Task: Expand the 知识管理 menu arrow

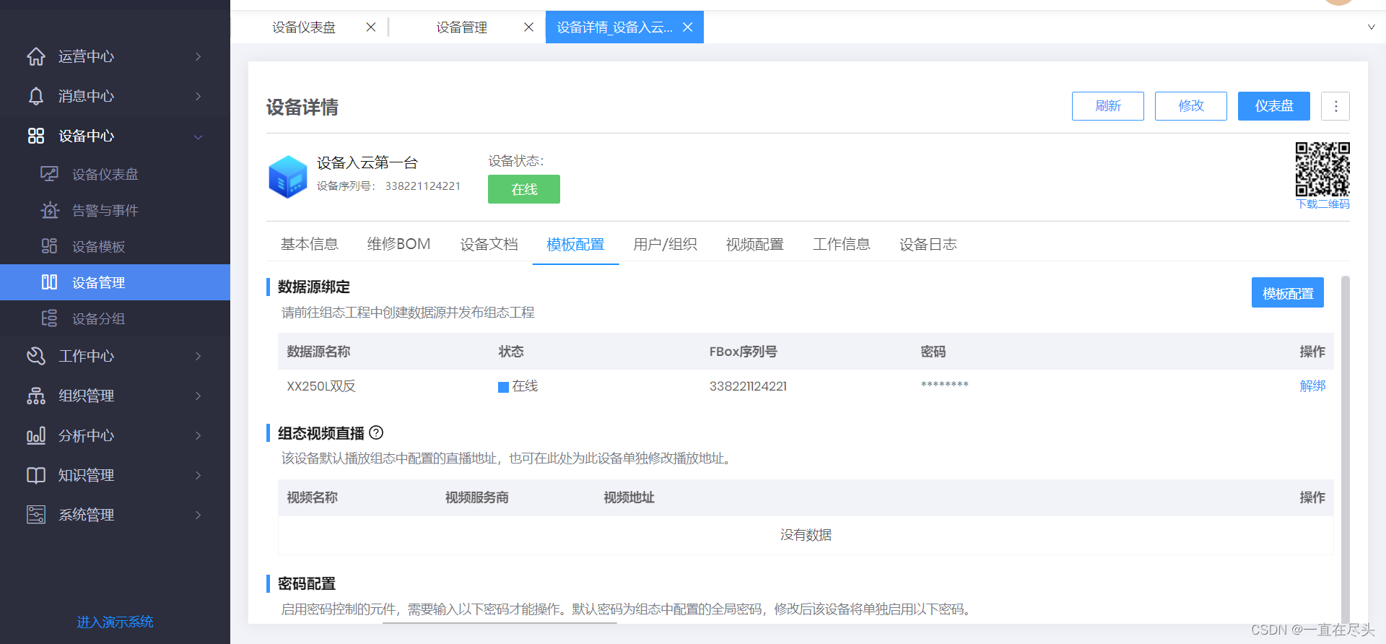Action: pyautogui.click(x=199, y=475)
